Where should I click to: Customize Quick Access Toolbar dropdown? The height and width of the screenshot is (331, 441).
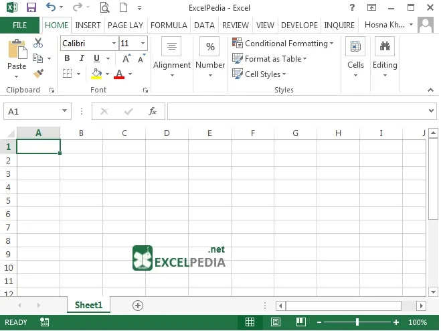(x=139, y=8)
